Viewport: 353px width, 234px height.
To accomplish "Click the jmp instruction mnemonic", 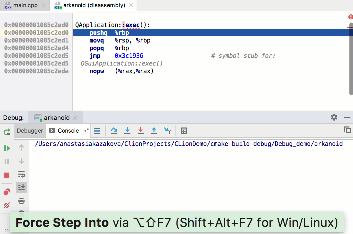I will [x=95, y=56].
